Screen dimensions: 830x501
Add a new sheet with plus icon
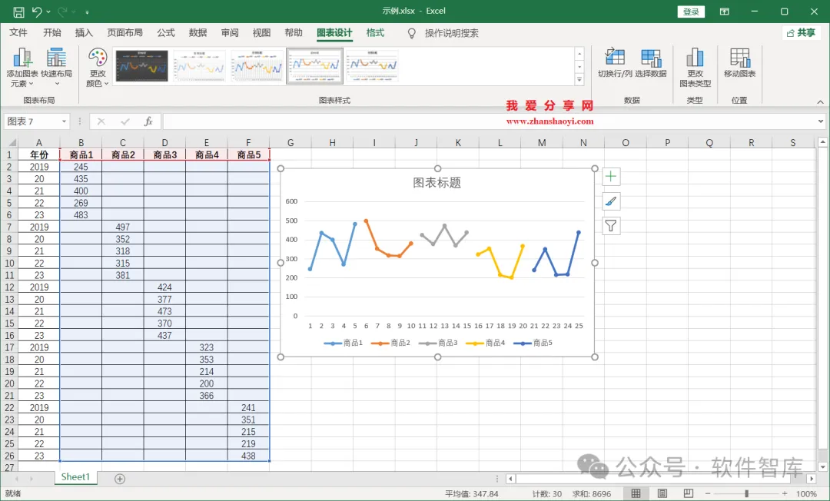[120, 479]
